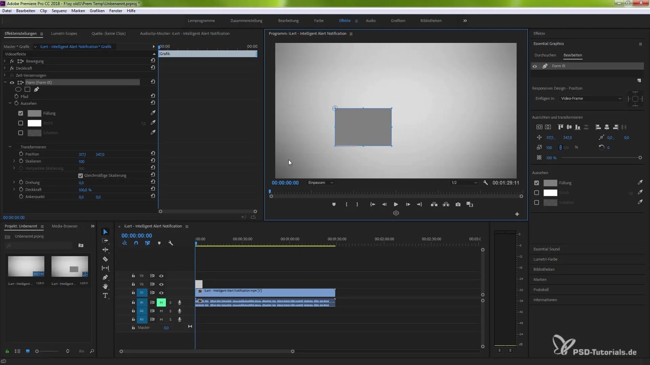The image size is (650, 365).
Task: Click the Füllung eyedropper in Essential Graphics
Action: [640, 182]
